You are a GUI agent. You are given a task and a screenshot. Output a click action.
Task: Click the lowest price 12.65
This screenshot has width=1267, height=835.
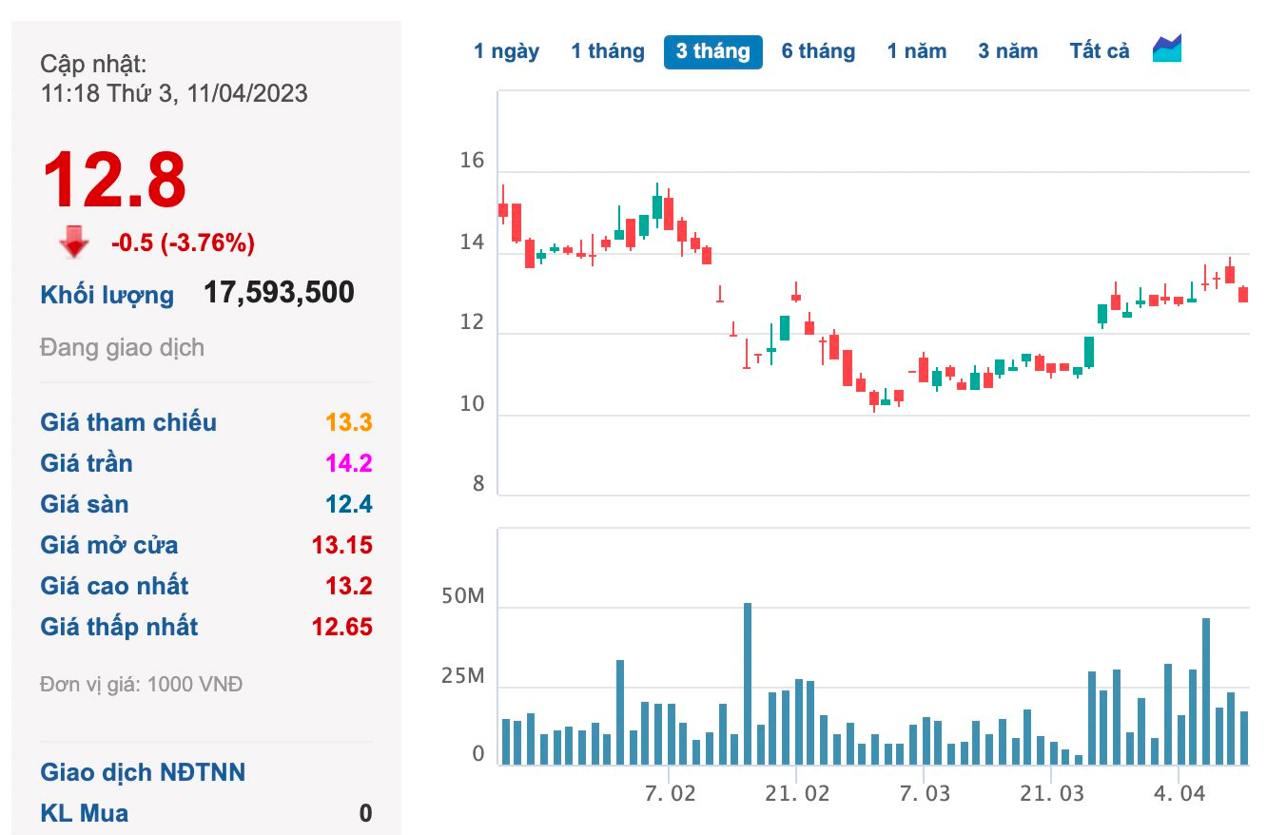click(x=342, y=627)
